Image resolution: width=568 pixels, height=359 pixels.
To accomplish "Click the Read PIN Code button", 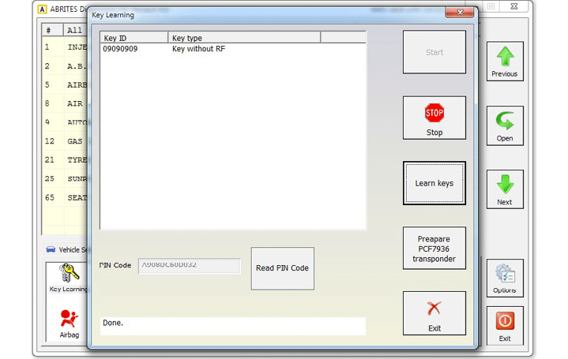I will point(282,267).
